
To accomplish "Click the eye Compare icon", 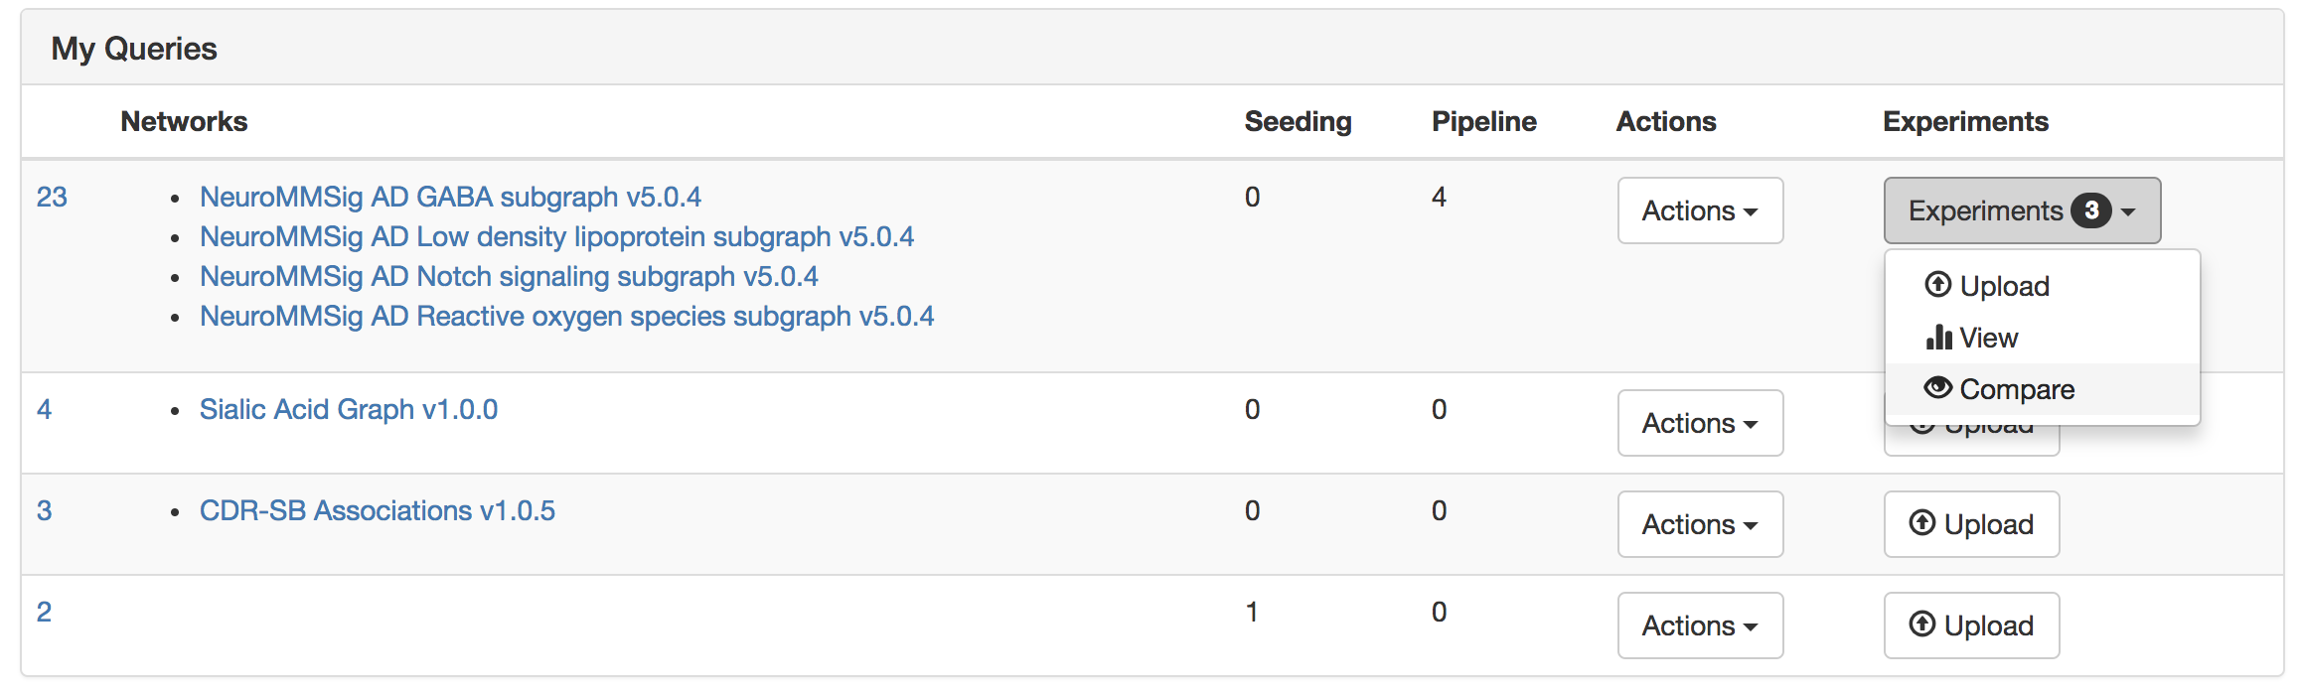I will pyautogui.click(x=1937, y=388).
